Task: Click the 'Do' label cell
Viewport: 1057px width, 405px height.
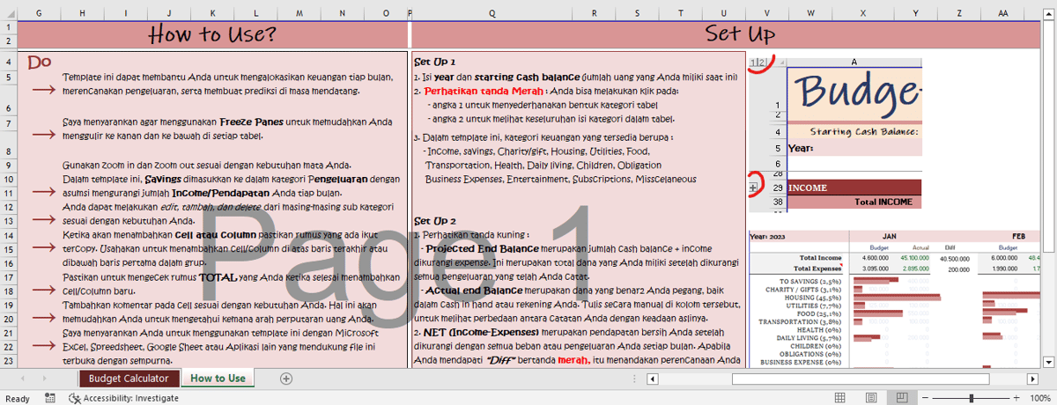Action: pyautogui.click(x=39, y=63)
